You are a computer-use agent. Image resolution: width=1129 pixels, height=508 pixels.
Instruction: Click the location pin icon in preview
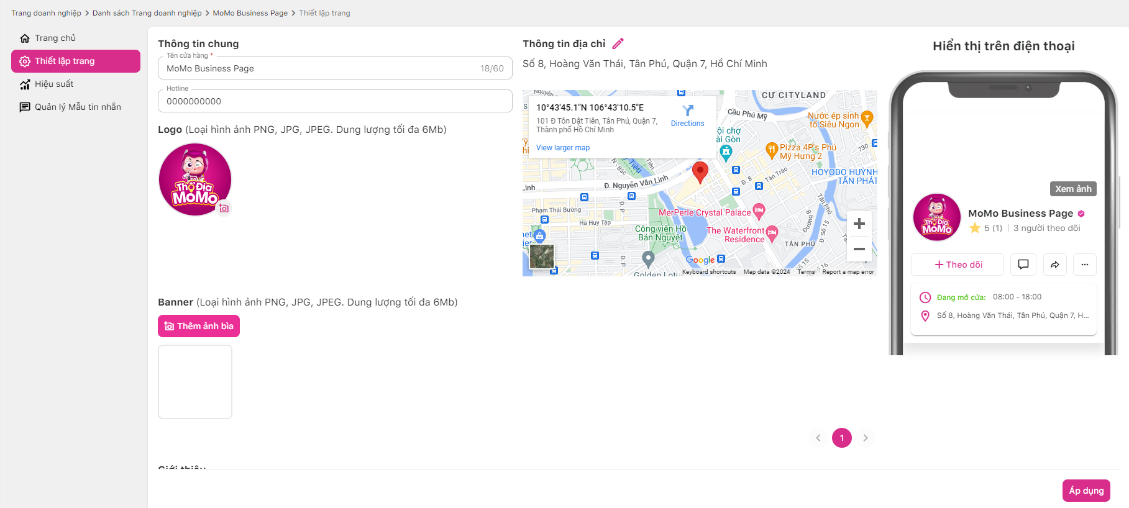[x=925, y=315]
